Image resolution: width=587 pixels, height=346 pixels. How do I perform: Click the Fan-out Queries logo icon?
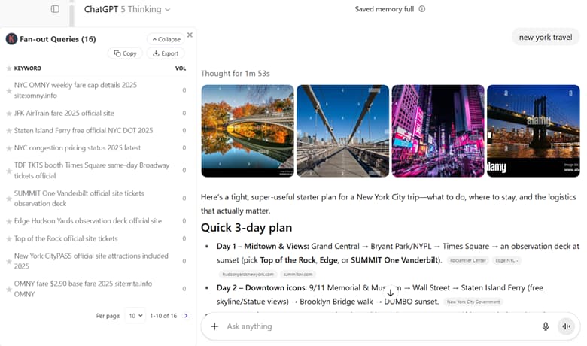pos(11,39)
